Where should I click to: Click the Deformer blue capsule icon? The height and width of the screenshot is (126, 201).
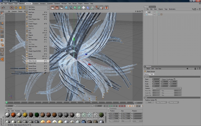(88, 8)
